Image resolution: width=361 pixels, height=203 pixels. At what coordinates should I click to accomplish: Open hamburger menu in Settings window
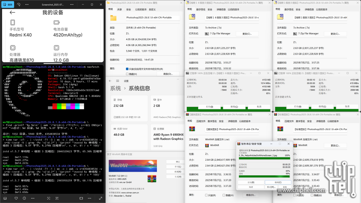tap(118, 81)
